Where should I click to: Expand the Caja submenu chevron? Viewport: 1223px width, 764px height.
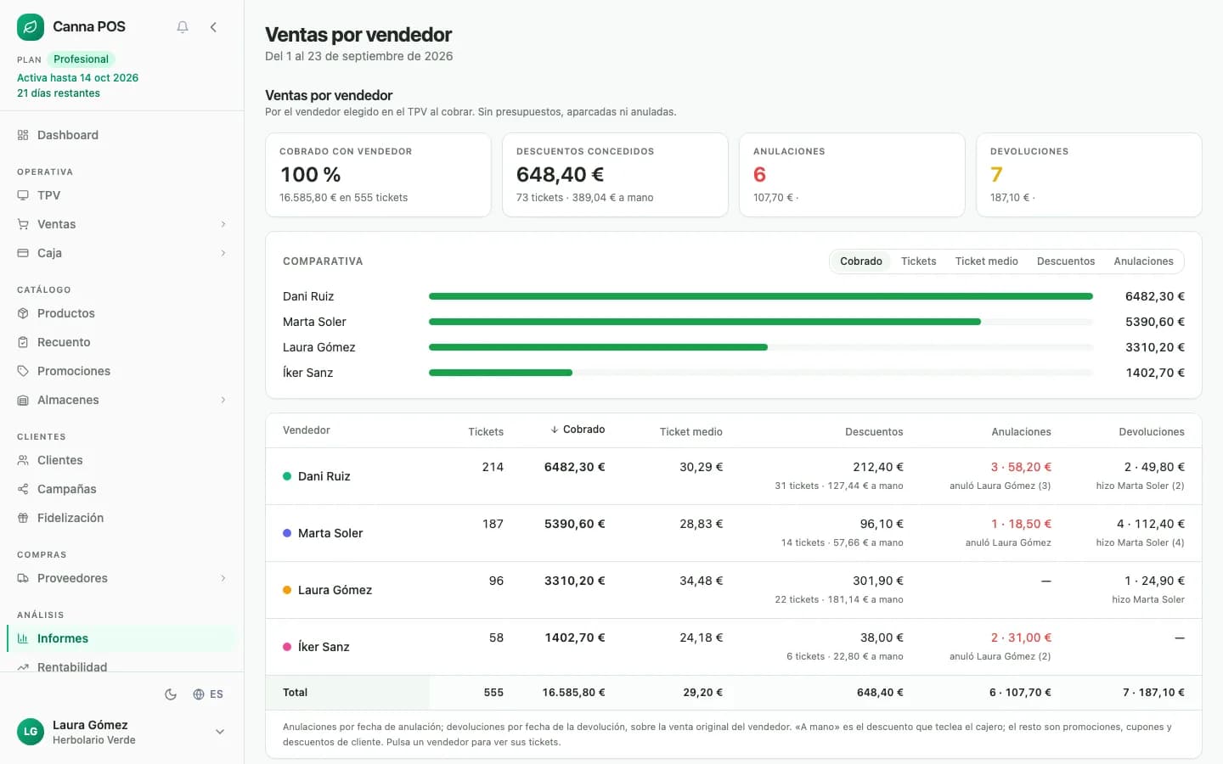point(223,253)
